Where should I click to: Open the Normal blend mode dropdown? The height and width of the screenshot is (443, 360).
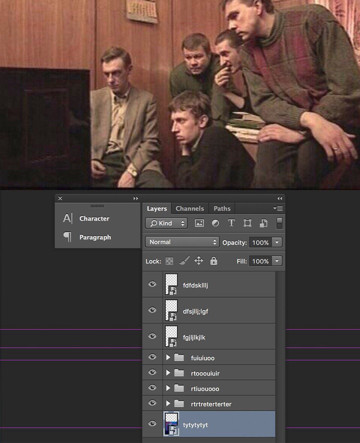pyautogui.click(x=182, y=242)
